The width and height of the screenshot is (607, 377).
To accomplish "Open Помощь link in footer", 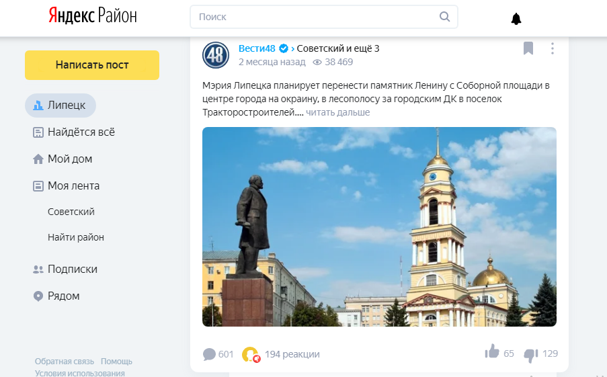I will [116, 362].
